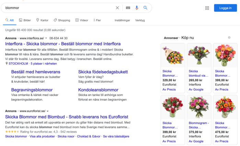
Task: Open the Videor tab
Action: tap(82, 20)
